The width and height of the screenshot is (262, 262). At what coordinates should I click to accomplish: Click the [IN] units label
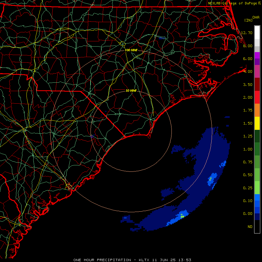[x=249, y=20]
